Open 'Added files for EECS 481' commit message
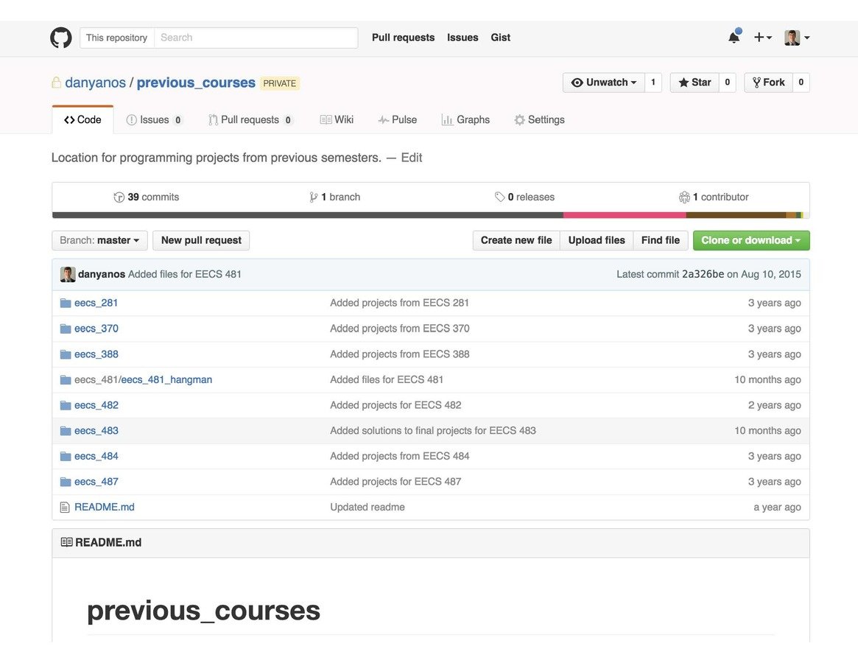Viewport: 858px width, 663px height. (185, 274)
